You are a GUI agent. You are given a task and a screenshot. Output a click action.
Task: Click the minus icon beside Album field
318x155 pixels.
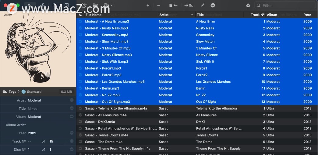tap(72, 116)
